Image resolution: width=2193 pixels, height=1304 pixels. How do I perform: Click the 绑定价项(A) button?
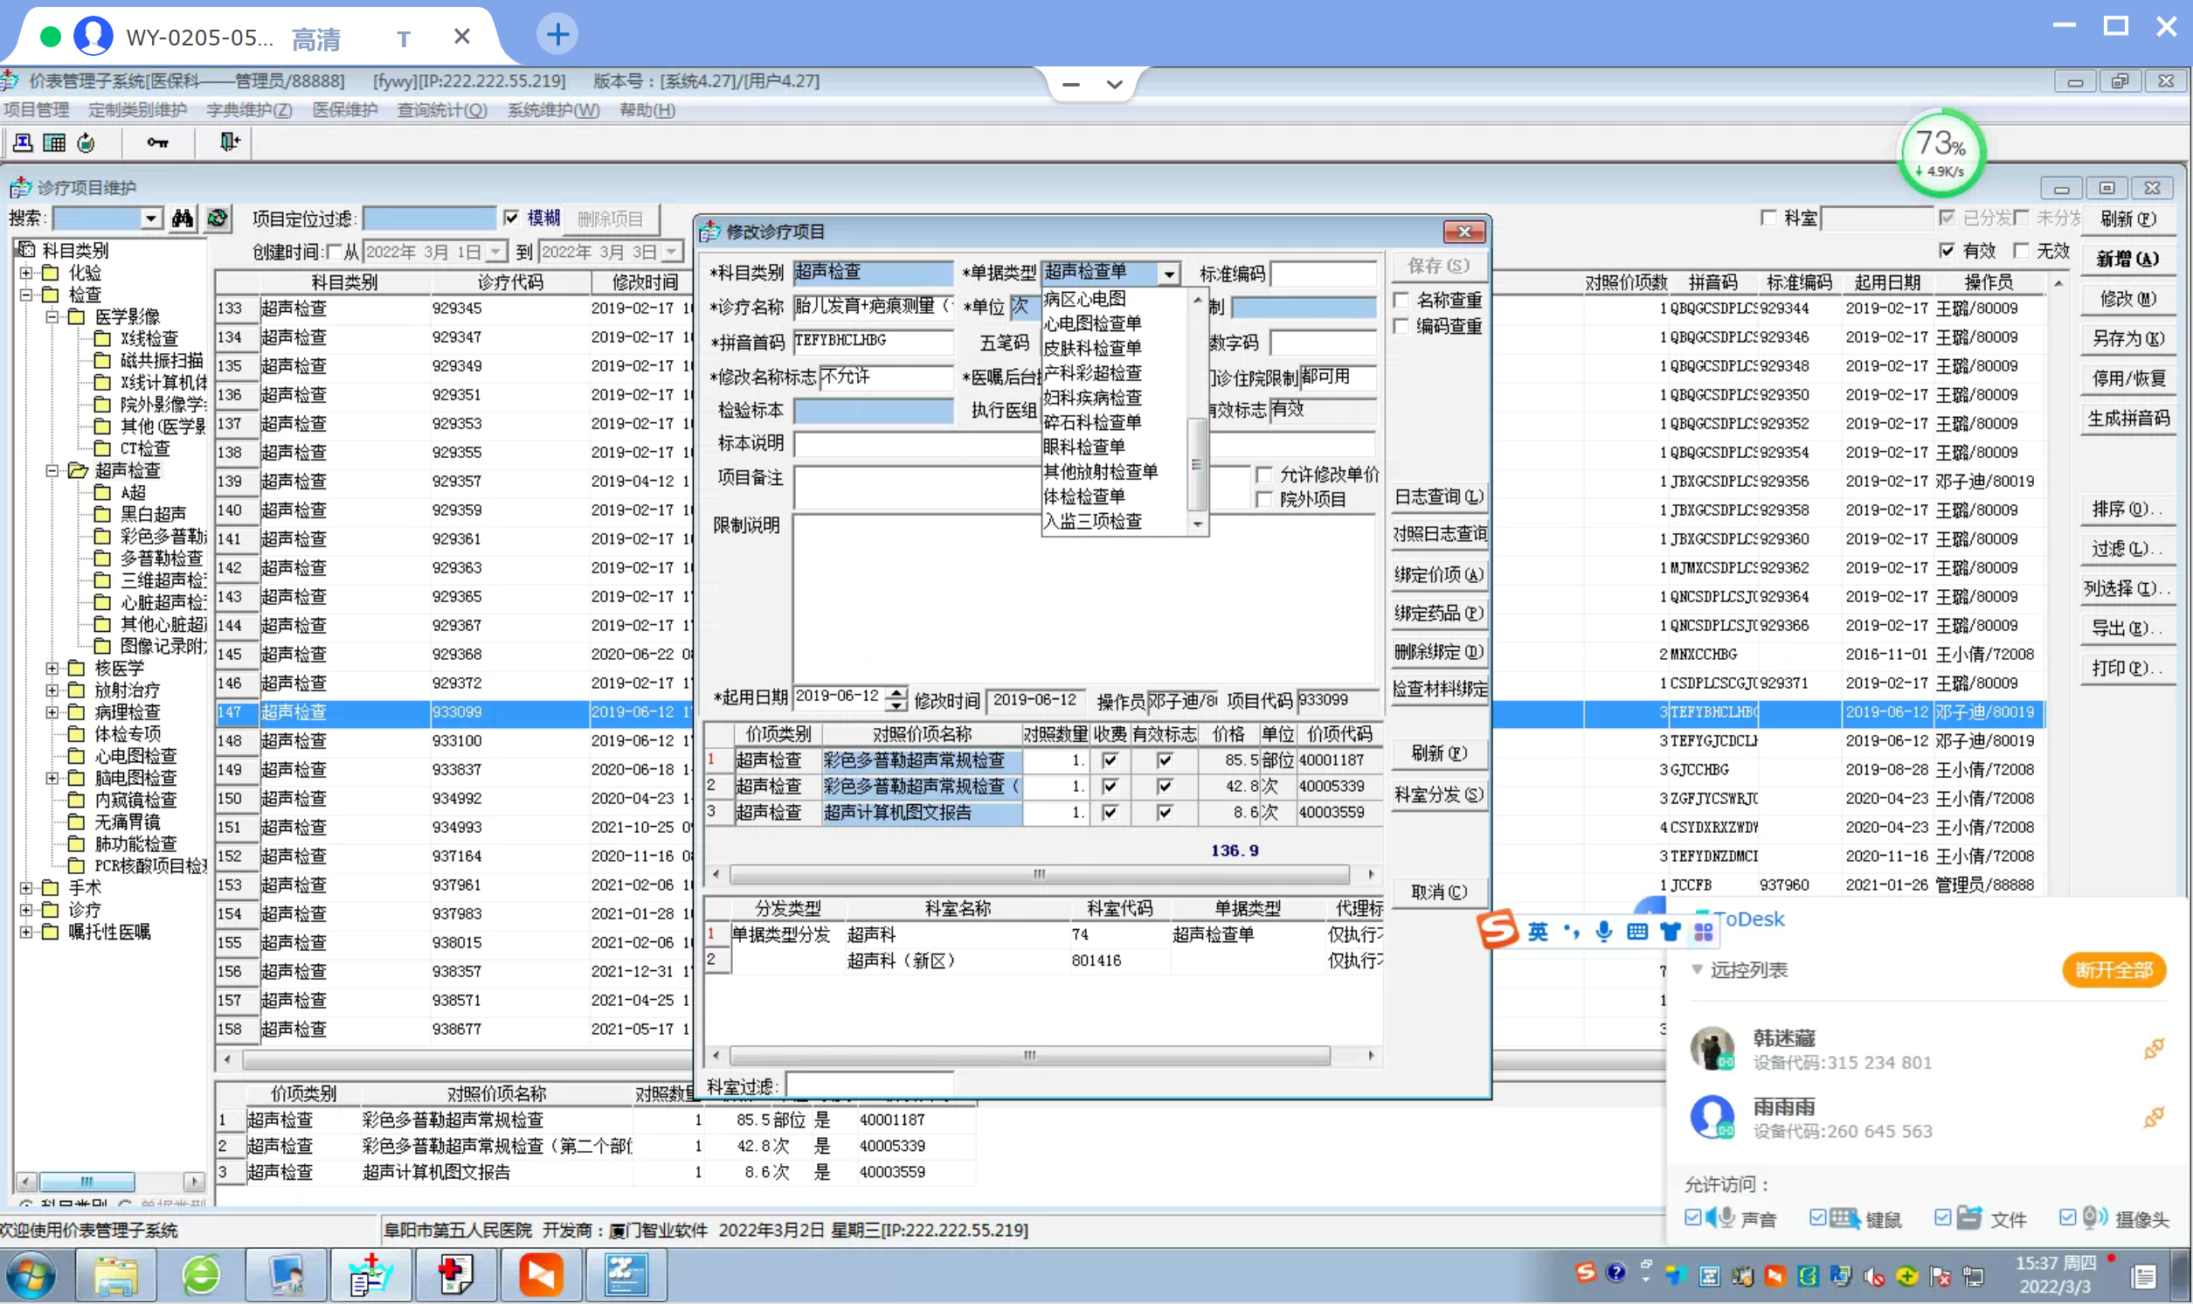click(x=1438, y=575)
